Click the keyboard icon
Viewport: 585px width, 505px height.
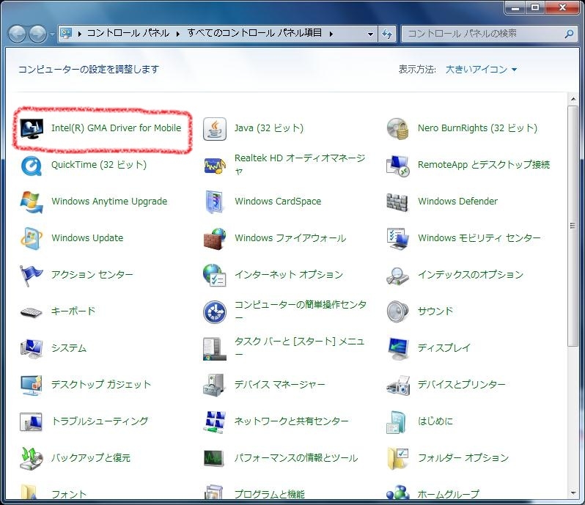click(32, 312)
